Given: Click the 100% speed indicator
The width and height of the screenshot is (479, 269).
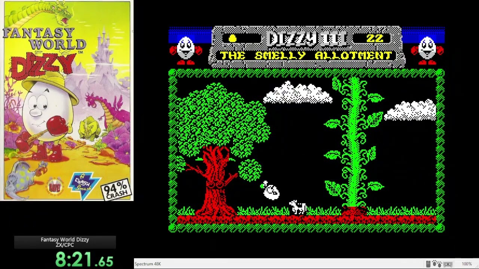Looking at the screenshot, I should click(x=466, y=264).
